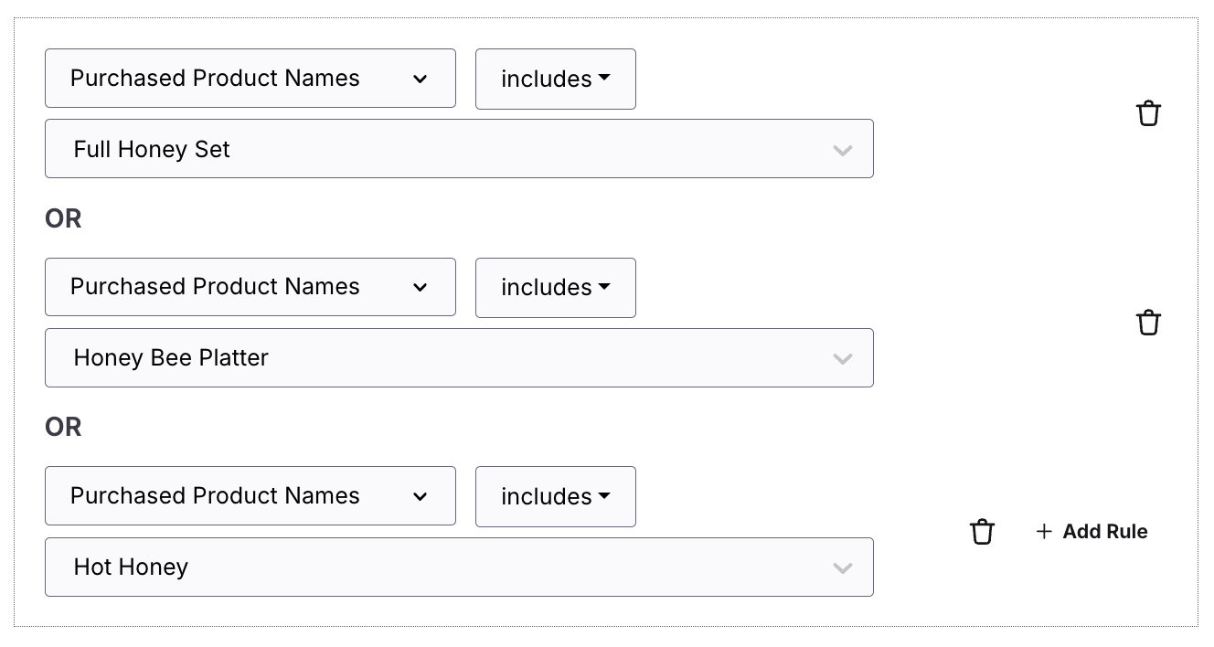1214x647 pixels.
Task: Open the first Purchased Product Names dropdown
Action: (250, 79)
